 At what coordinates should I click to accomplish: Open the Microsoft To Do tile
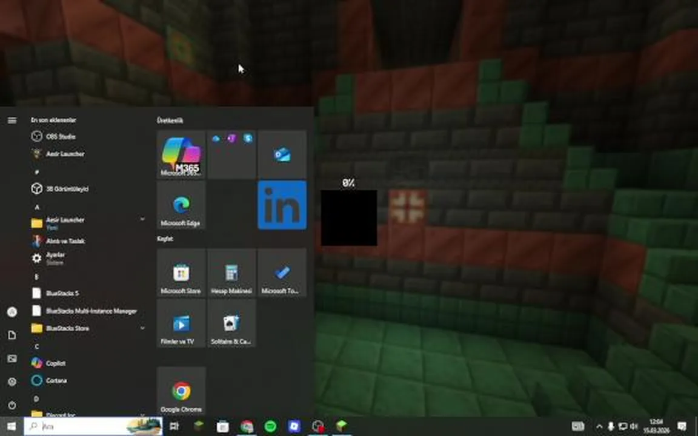tap(282, 272)
